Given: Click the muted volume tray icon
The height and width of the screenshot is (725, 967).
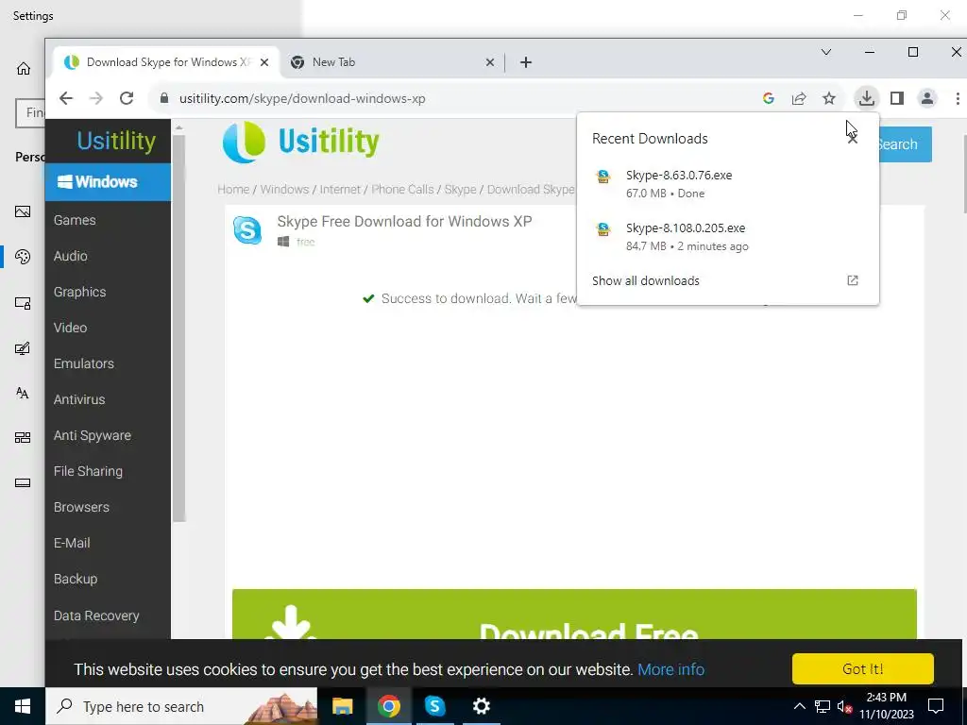Looking at the screenshot, I should pyautogui.click(x=843, y=706).
